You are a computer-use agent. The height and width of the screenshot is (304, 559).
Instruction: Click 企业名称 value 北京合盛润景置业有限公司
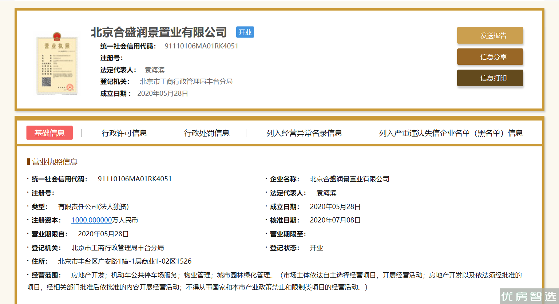click(x=350, y=179)
